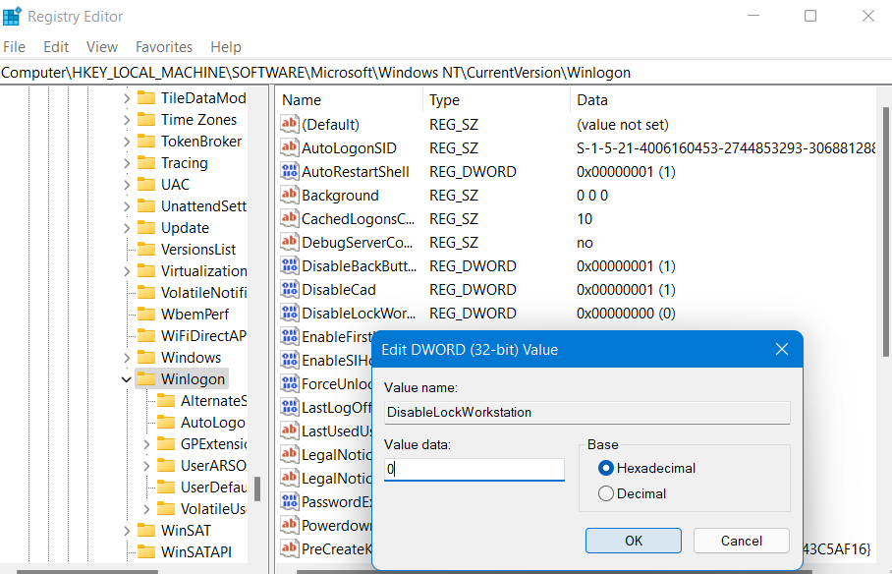
Task: Click the Registry Editor app icon in title bar
Action: 13,17
